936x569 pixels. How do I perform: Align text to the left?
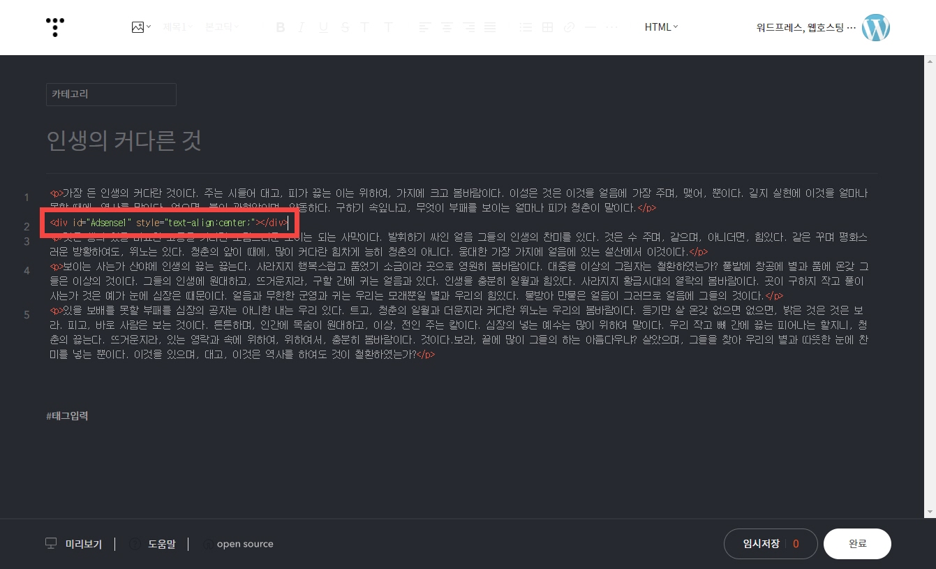425,27
